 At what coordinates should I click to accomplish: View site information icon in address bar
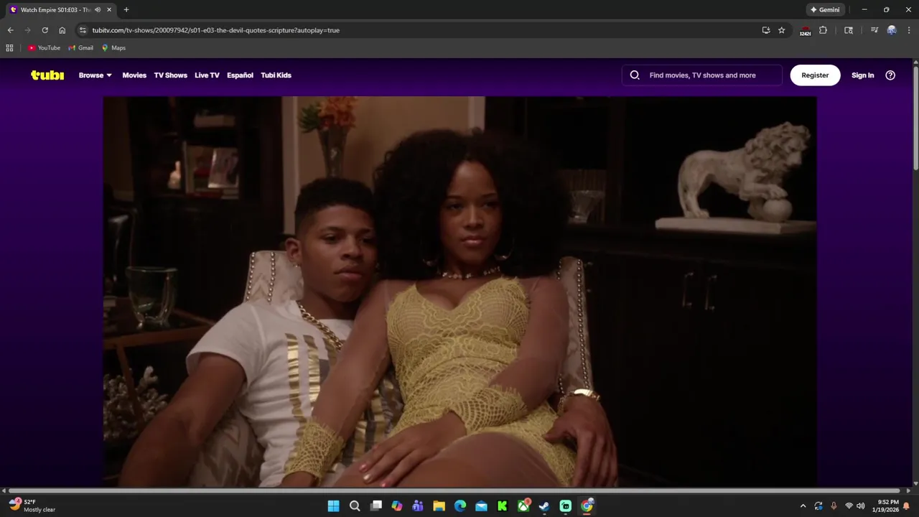pyautogui.click(x=83, y=30)
